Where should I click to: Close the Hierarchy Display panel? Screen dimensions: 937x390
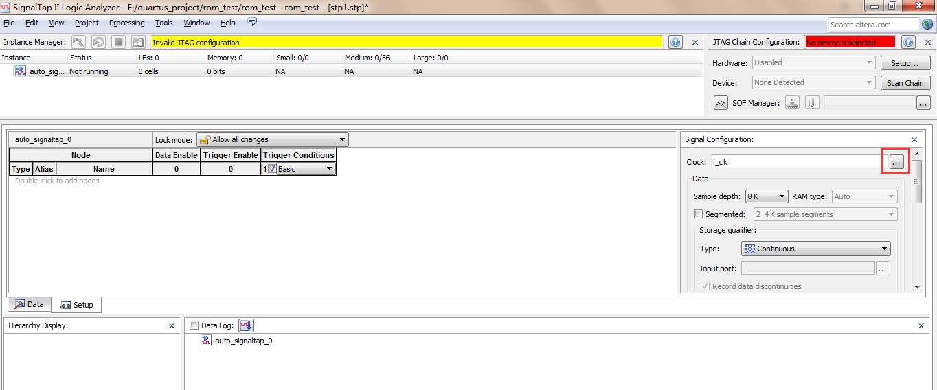[172, 325]
